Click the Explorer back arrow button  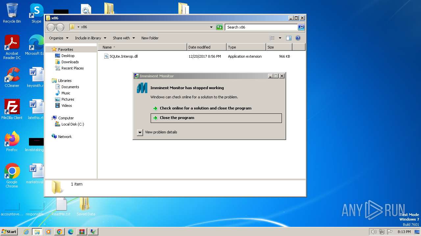(x=51, y=27)
